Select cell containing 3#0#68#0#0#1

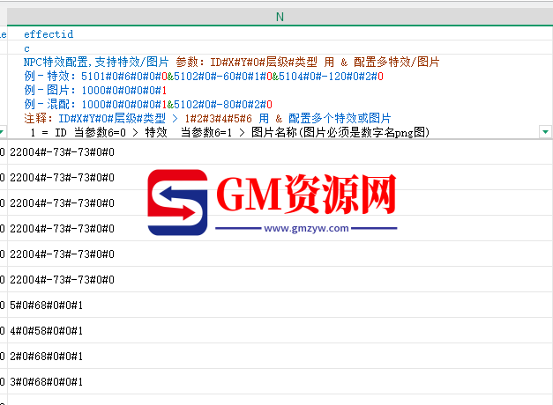pos(280,382)
